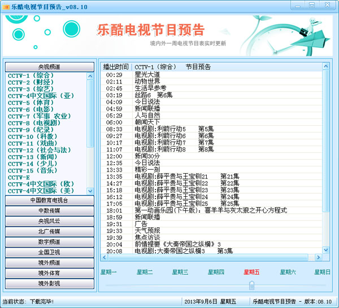
Task: Pick channel CCTV-7（军事 农业）
Action: coord(40,116)
